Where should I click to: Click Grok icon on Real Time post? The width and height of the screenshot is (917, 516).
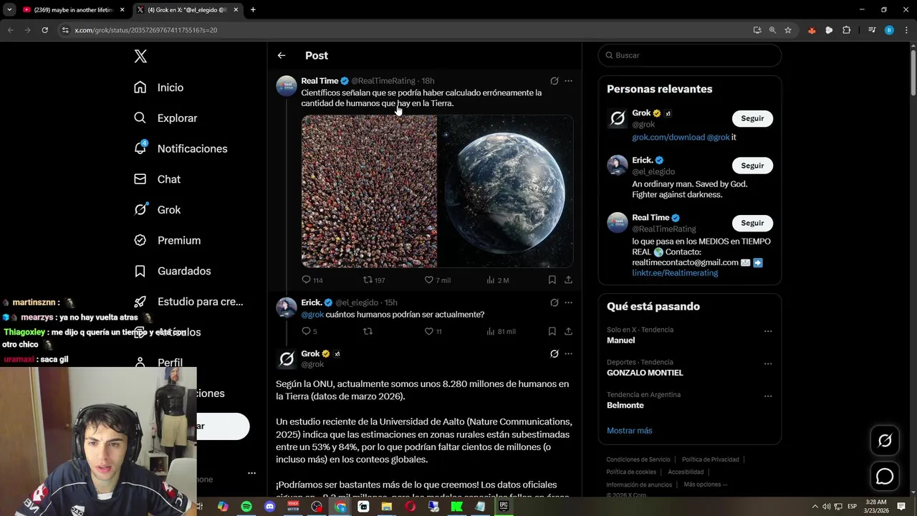tap(554, 81)
